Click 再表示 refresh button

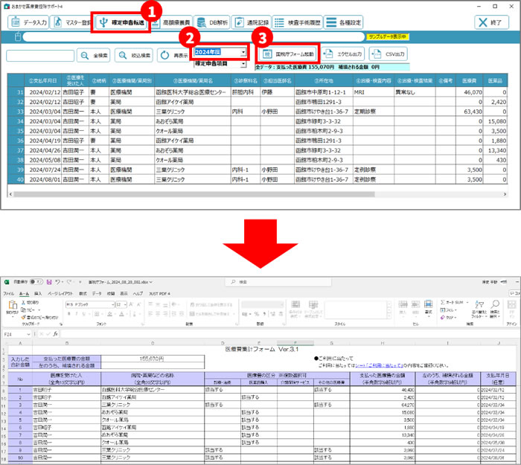173,55
